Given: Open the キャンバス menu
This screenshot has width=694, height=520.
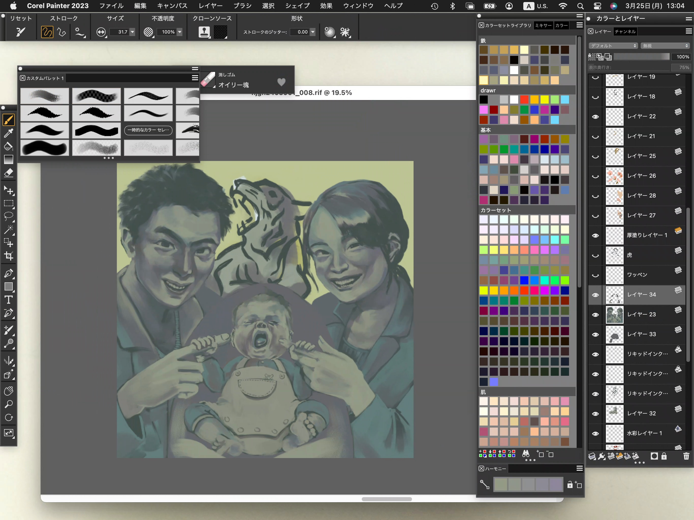Looking at the screenshot, I should (x=172, y=6).
